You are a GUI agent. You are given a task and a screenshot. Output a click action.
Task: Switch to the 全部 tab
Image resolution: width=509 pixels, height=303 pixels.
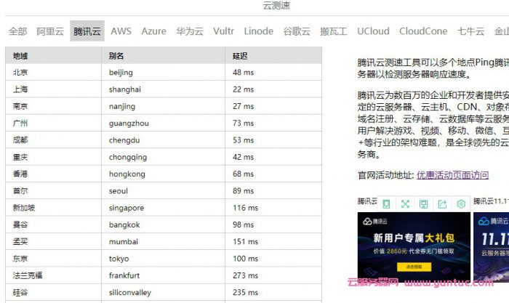[18, 31]
